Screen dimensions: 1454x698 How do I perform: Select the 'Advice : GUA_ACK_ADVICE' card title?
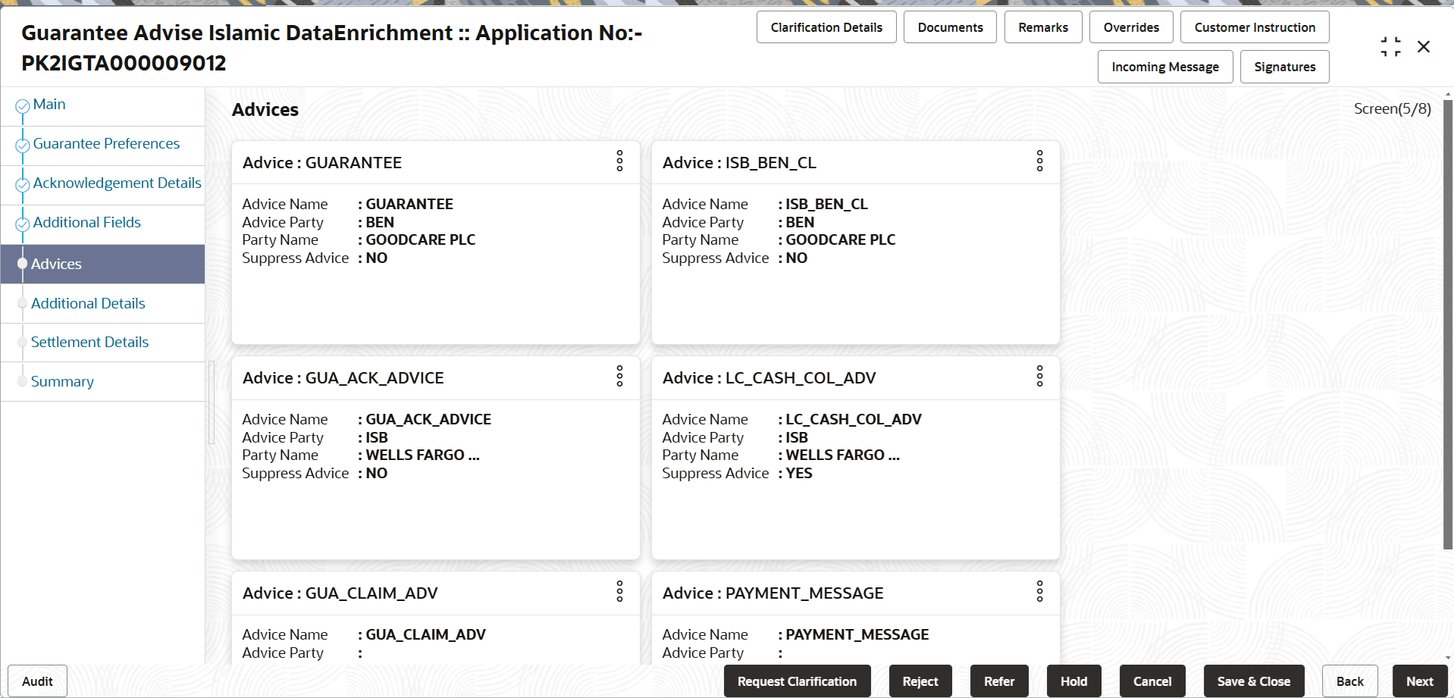[343, 378]
